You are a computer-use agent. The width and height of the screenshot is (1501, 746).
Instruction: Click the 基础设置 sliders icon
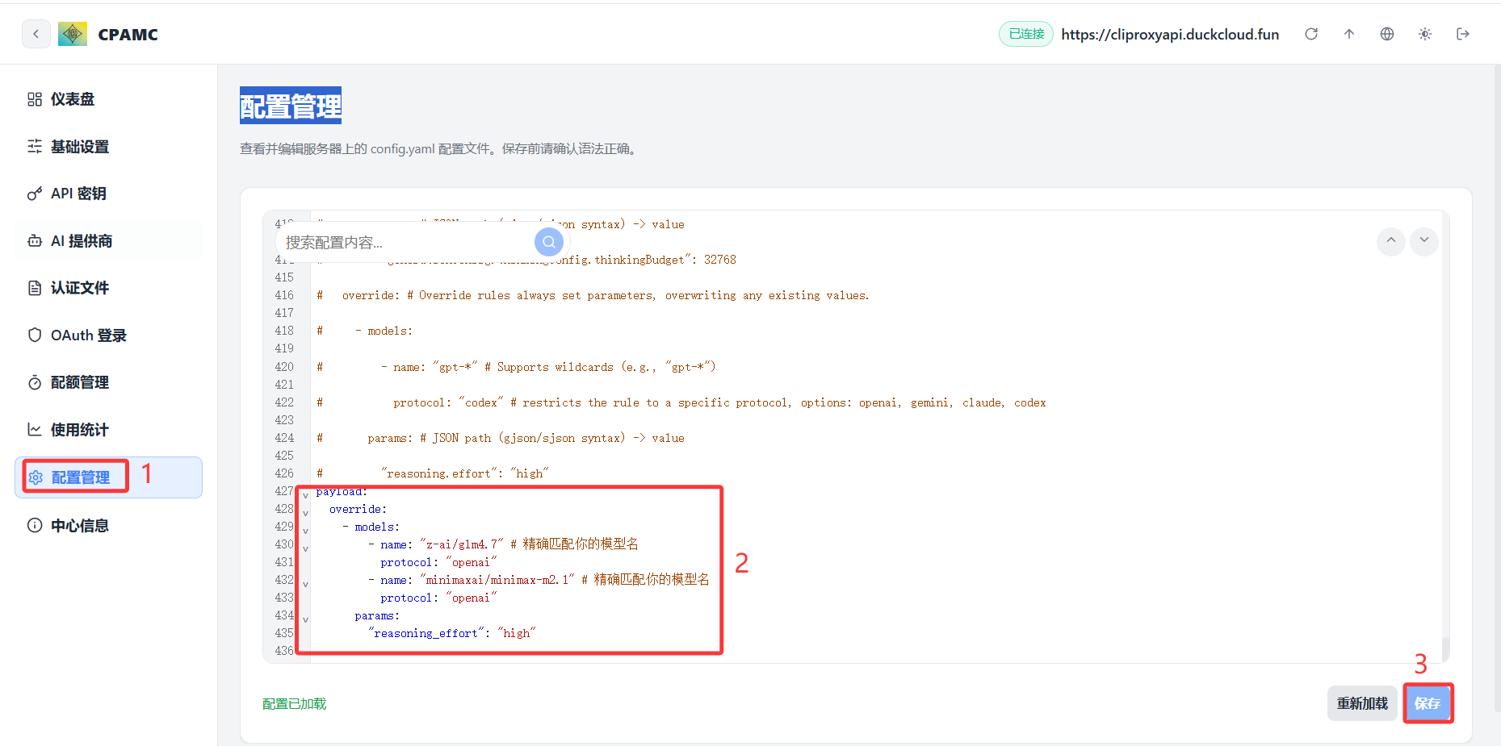35,146
